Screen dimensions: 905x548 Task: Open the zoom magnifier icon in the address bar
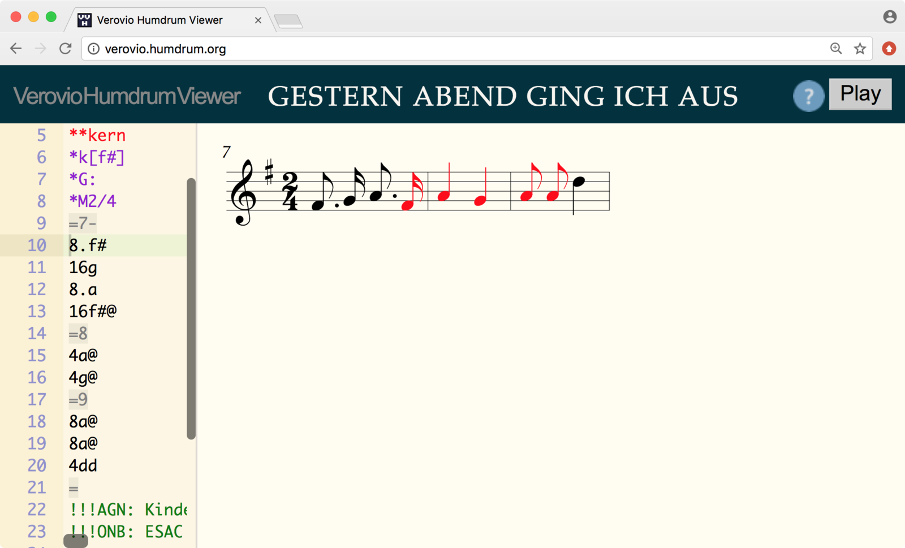tap(835, 49)
